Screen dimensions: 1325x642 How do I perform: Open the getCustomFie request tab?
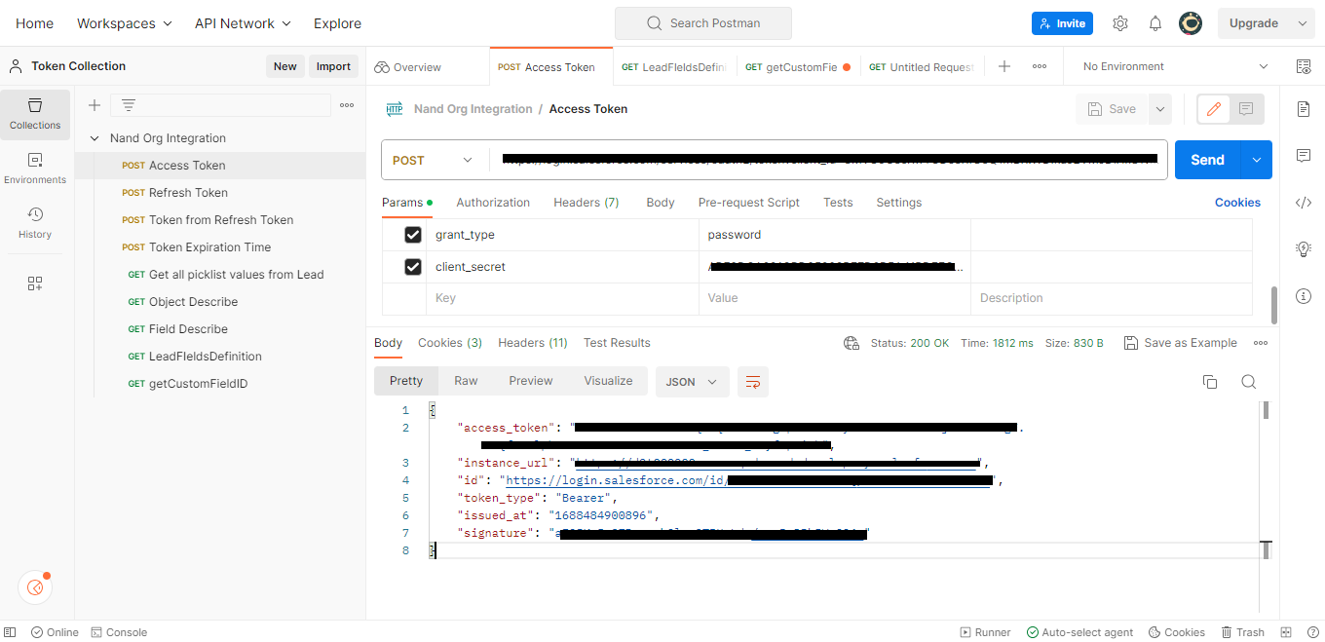click(x=797, y=67)
